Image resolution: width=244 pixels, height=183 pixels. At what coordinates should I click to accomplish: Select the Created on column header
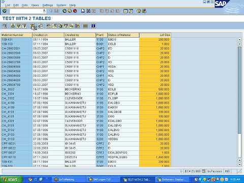tap(48, 35)
